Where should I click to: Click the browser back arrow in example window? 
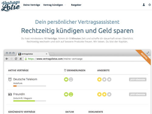click(x=7, y=59)
